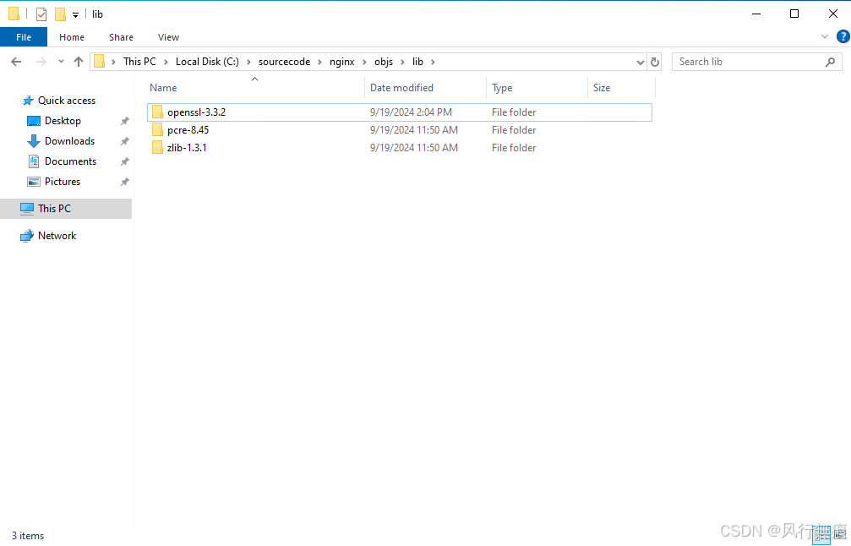Navigate to objs in the breadcrumb
Screen dimensions: 851x546
(x=384, y=62)
